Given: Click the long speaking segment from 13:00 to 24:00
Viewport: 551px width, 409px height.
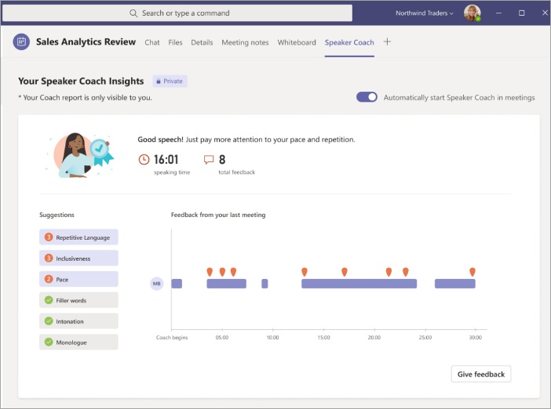Looking at the screenshot, I should click(x=359, y=284).
